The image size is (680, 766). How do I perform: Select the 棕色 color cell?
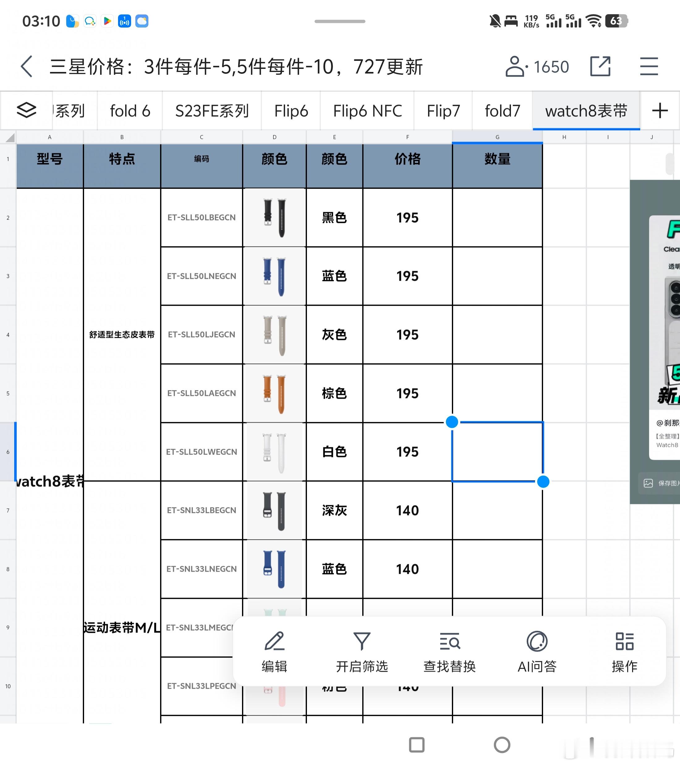tap(334, 393)
